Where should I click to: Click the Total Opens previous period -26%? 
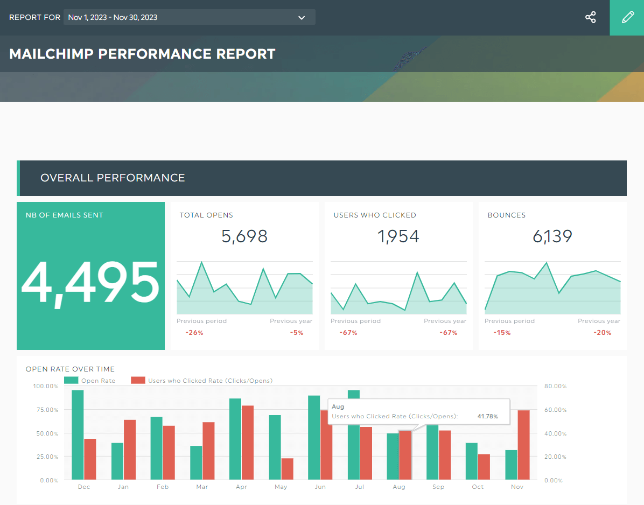(194, 333)
